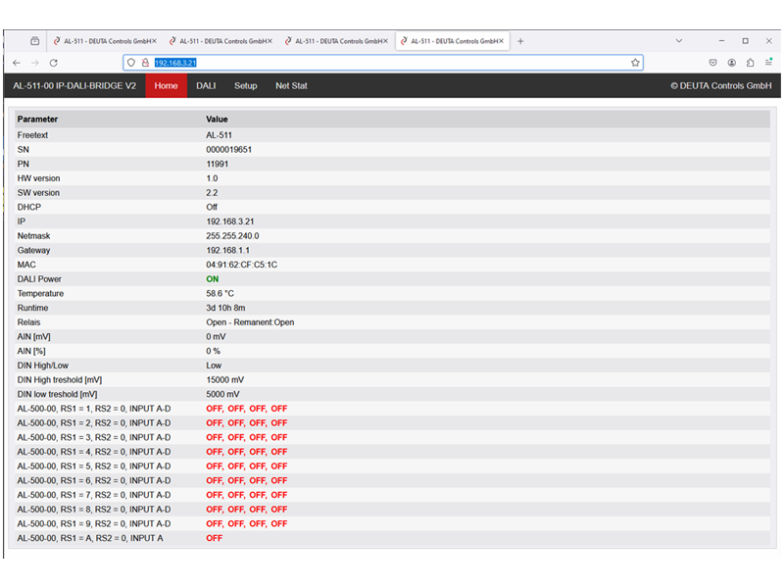Switch to the first AL-511 browser tab
784x588 pixels.
coord(103,41)
